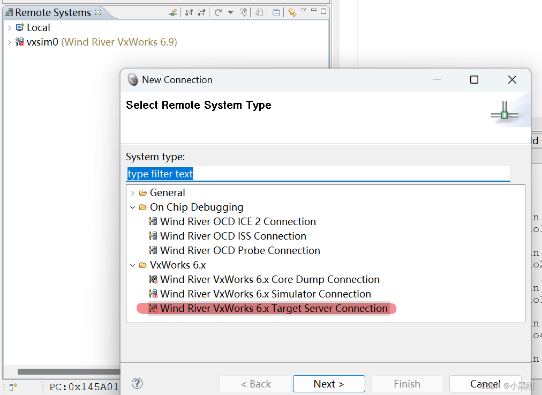Maximize the Remote Systems view
The width and height of the screenshot is (542, 395).
pos(323,11)
